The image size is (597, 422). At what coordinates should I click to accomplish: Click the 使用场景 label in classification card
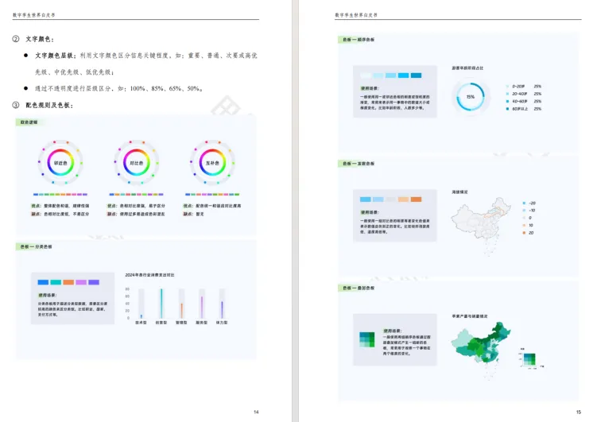[x=47, y=296]
